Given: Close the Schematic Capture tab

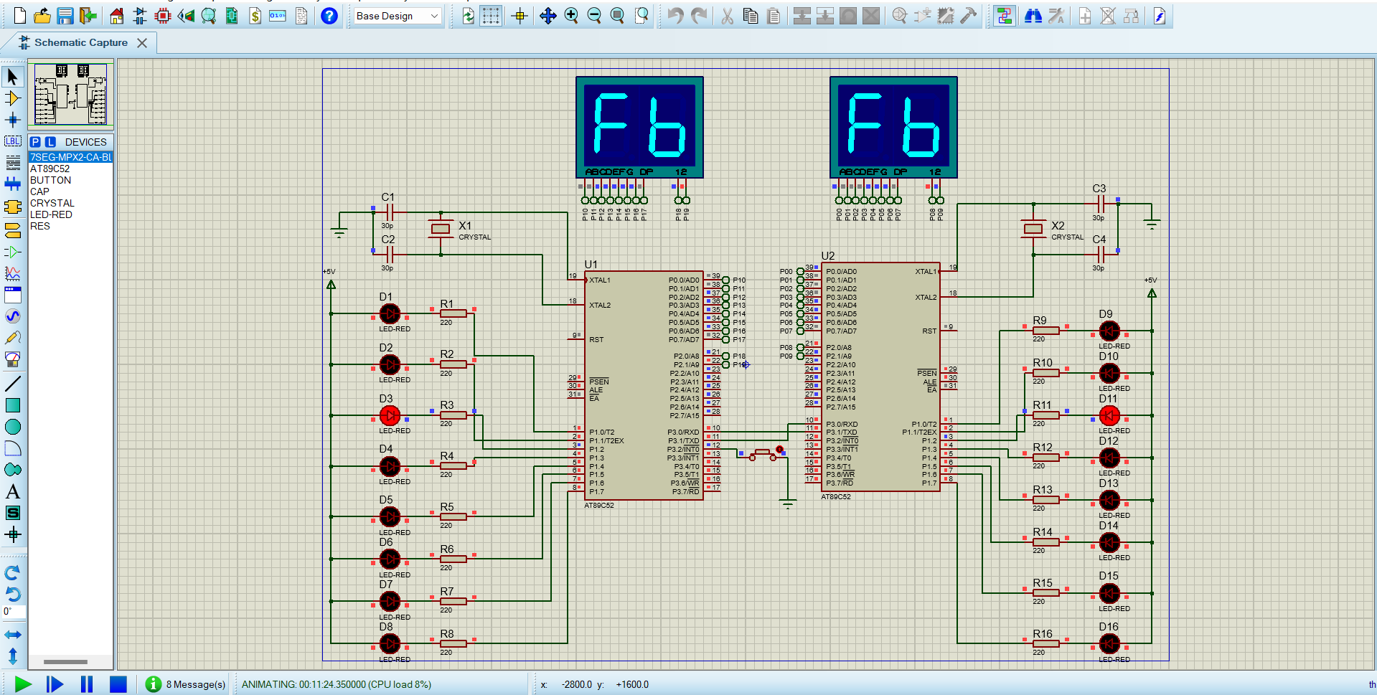Looking at the screenshot, I should pos(142,43).
